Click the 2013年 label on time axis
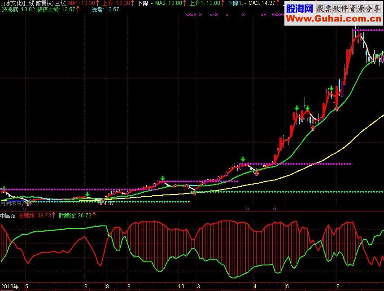Viewport: 384px width, 291px height. coord(10,287)
